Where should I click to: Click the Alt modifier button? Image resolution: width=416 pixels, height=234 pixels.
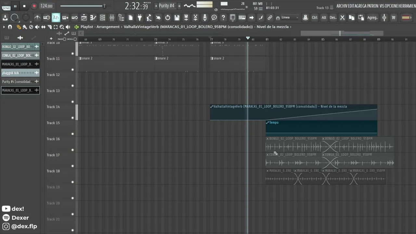click(x=324, y=18)
